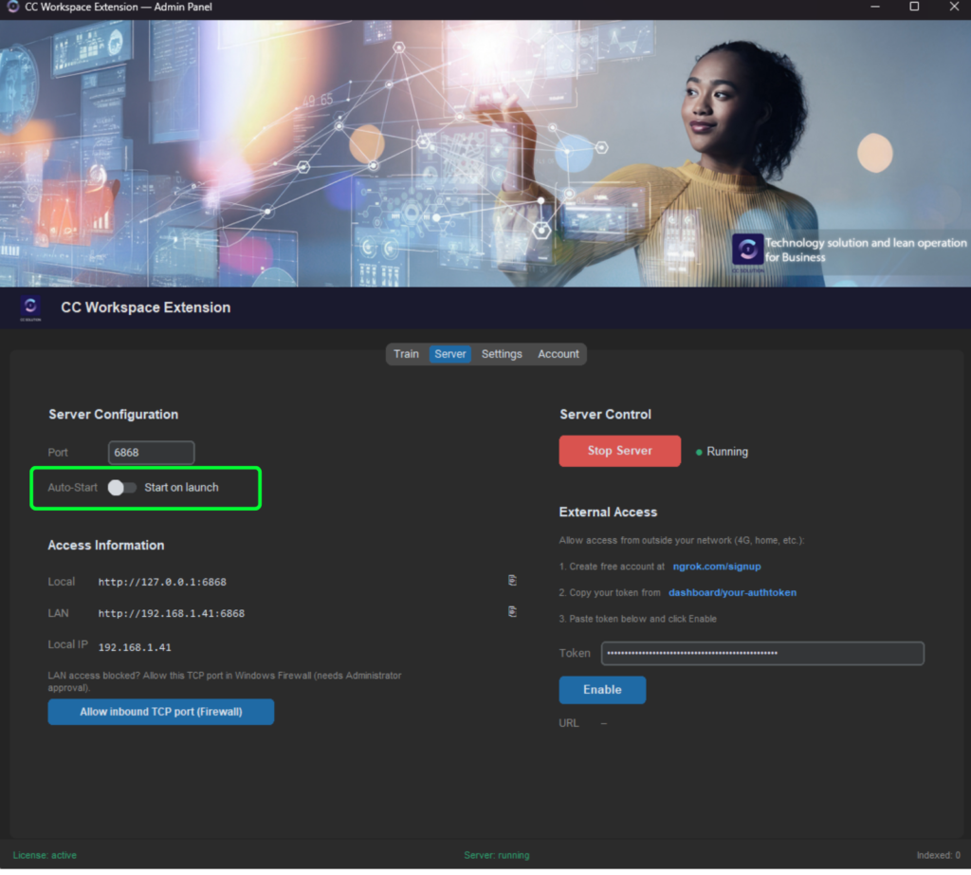Viewport: 971px width, 875px height.
Task: Focus the ngrok Token input field
Action: click(x=762, y=653)
